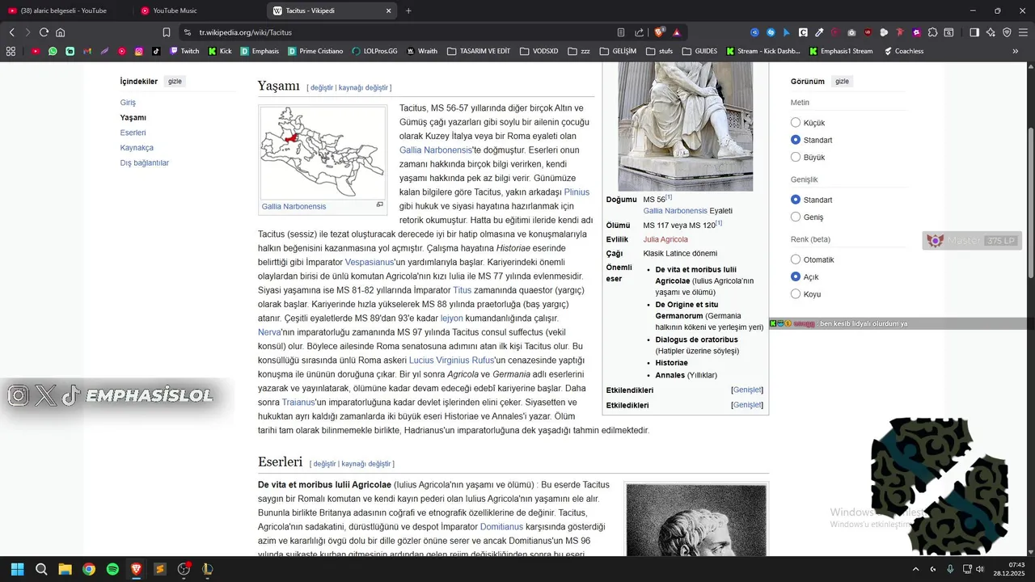Switch to the YouTube Music tab
The width and height of the screenshot is (1035, 582).
point(198,11)
